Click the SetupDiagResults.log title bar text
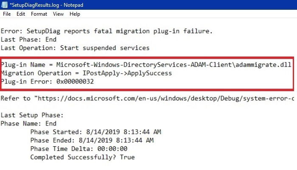 click(x=38, y=4)
